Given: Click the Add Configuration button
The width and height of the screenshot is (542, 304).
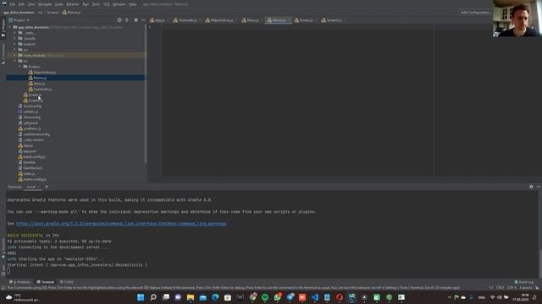Looking at the screenshot, I should 475,12.
